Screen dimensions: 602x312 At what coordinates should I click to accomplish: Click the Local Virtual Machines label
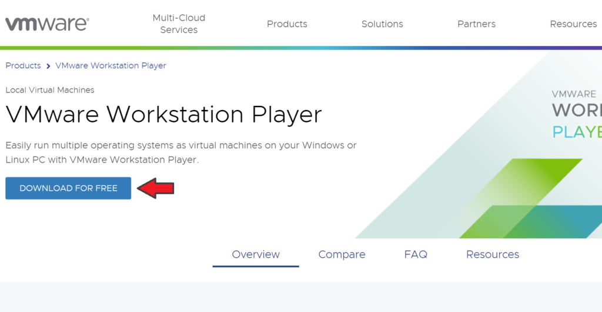[50, 90]
